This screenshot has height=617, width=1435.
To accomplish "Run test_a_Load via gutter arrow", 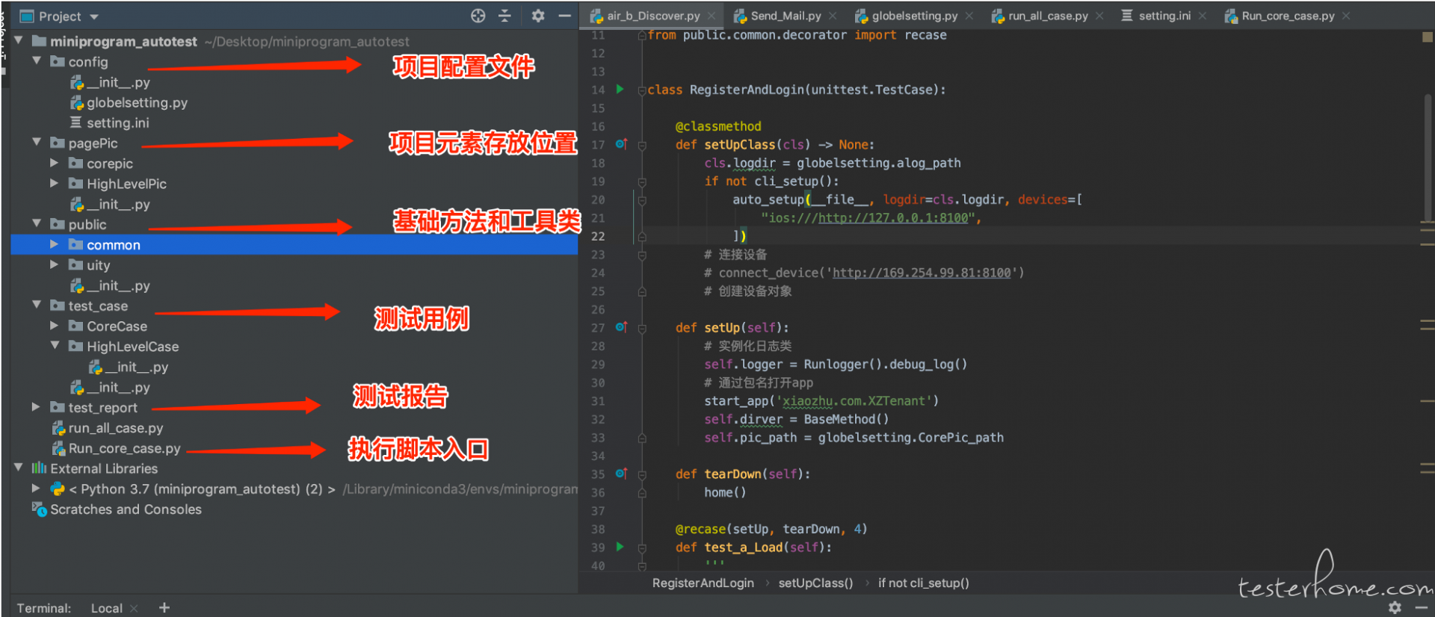I will point(620,547).
